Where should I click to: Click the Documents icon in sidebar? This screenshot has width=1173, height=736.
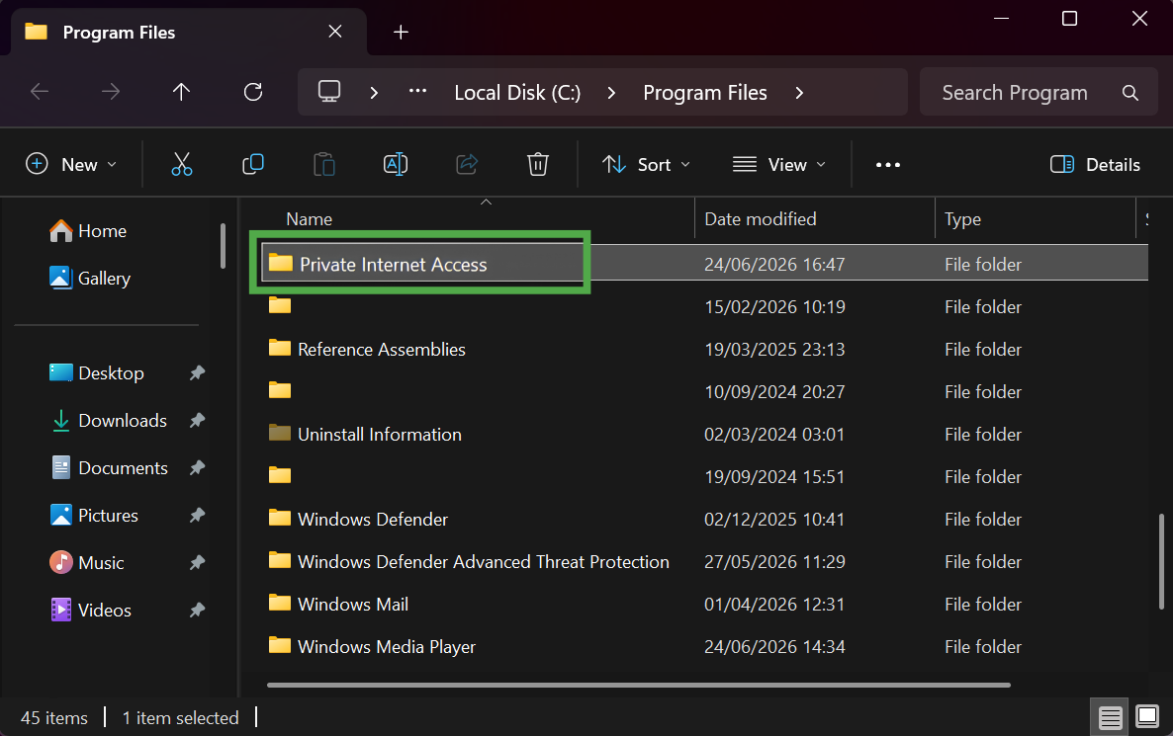60,467
